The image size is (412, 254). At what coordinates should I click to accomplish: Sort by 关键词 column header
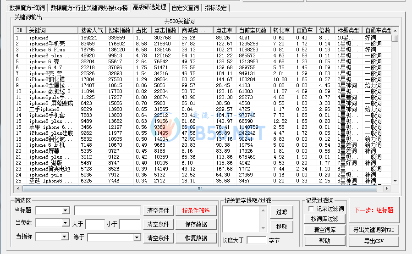point(52,30)
